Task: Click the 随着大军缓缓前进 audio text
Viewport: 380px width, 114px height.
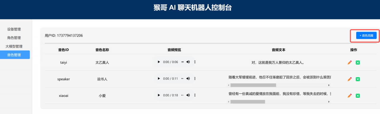Action: pos(279,77)
